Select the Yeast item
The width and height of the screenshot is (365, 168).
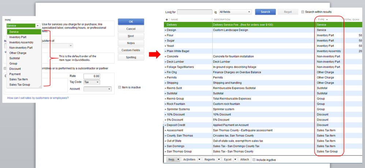coord(170,46)
